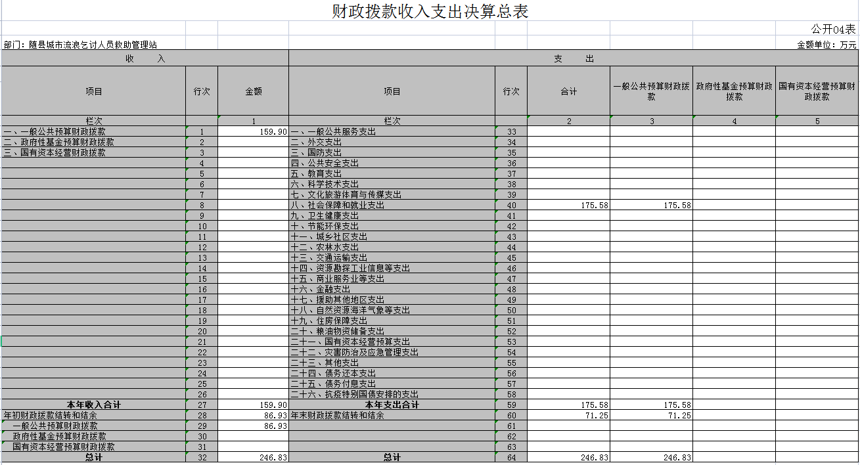
Task: Select the row number cell "59"
Action: 511,405
